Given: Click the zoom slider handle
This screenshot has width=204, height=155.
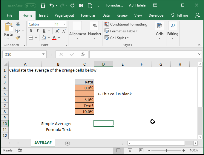Looking at the screenshot, I should click(166, 150).
